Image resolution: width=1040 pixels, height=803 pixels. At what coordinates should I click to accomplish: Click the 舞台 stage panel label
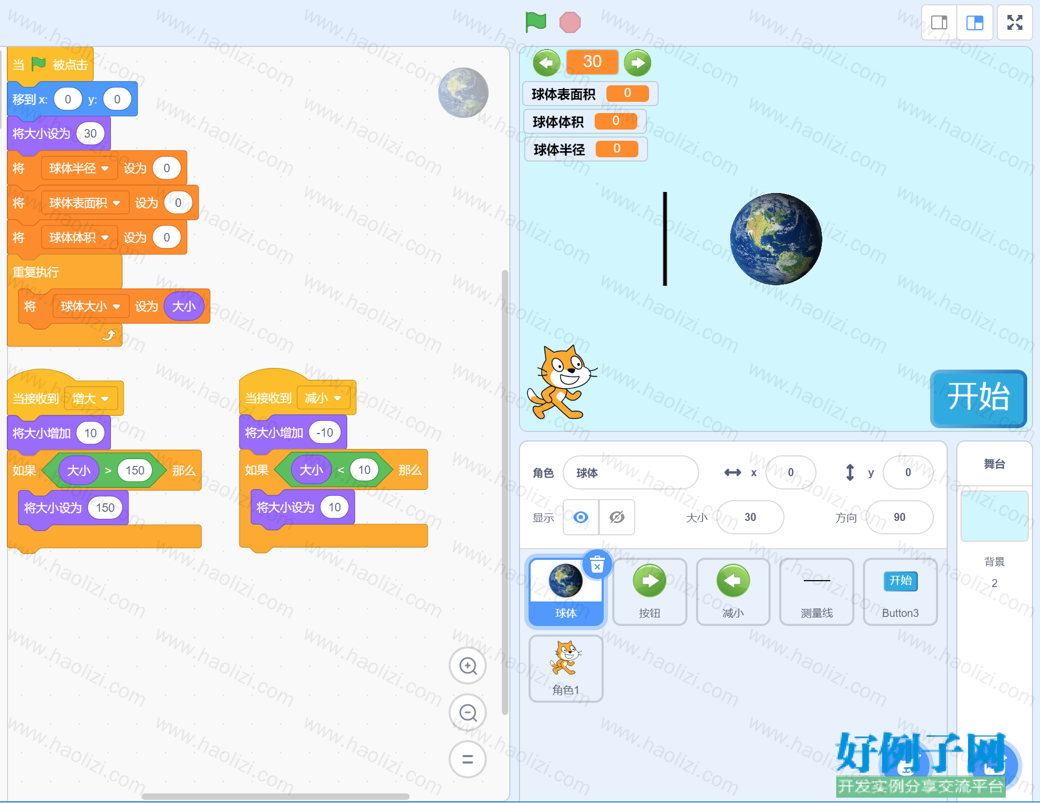[x=994, y=464]
